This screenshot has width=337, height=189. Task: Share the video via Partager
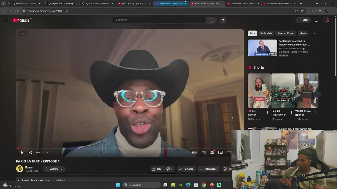(186, 169)
